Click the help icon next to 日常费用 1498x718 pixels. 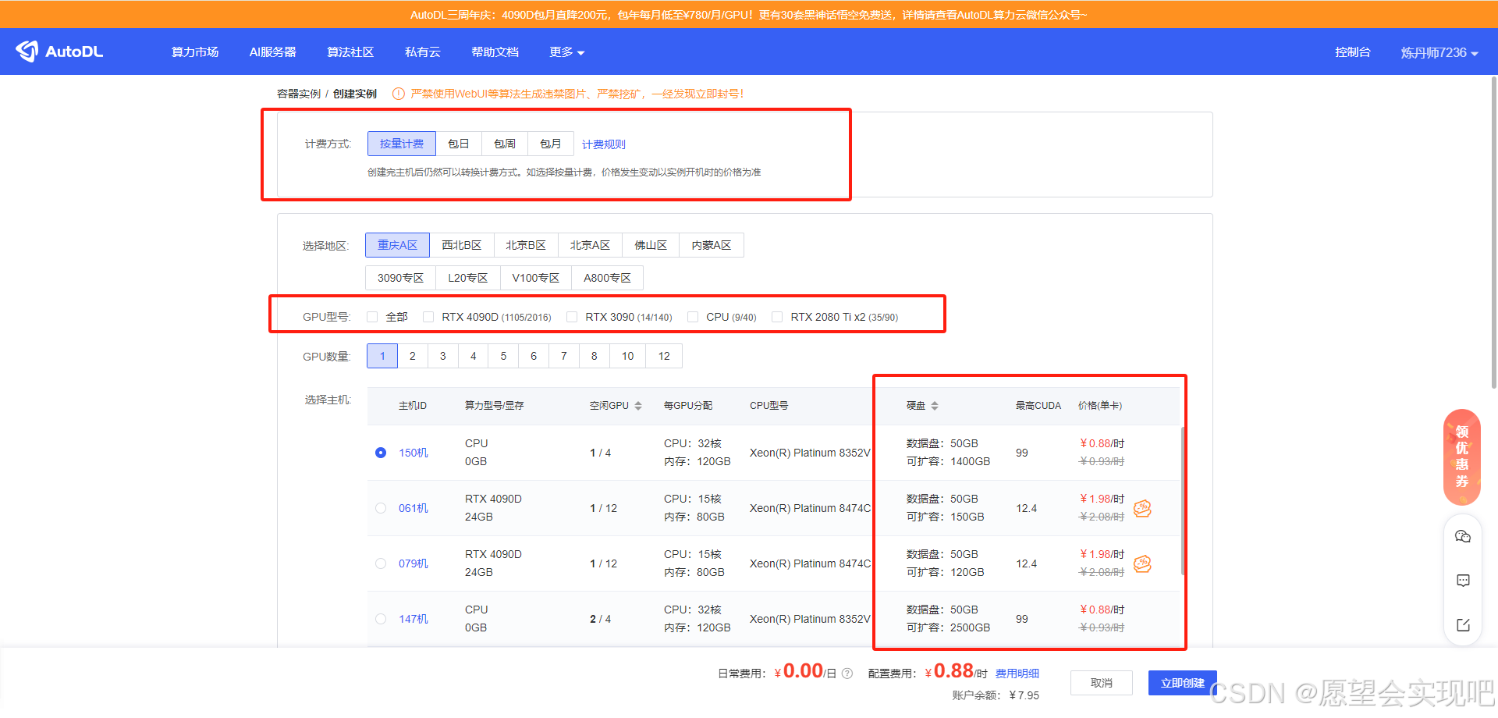pyautogui.click(x=847, y=674)
